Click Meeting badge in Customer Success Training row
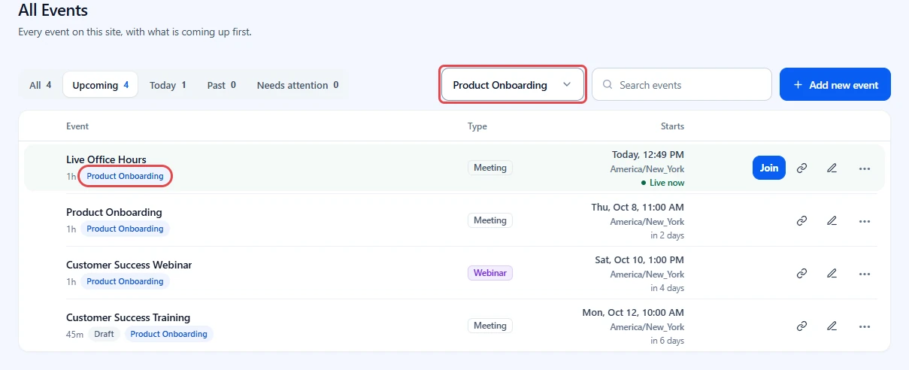This screenshot has width=909, height=370. 490,326
